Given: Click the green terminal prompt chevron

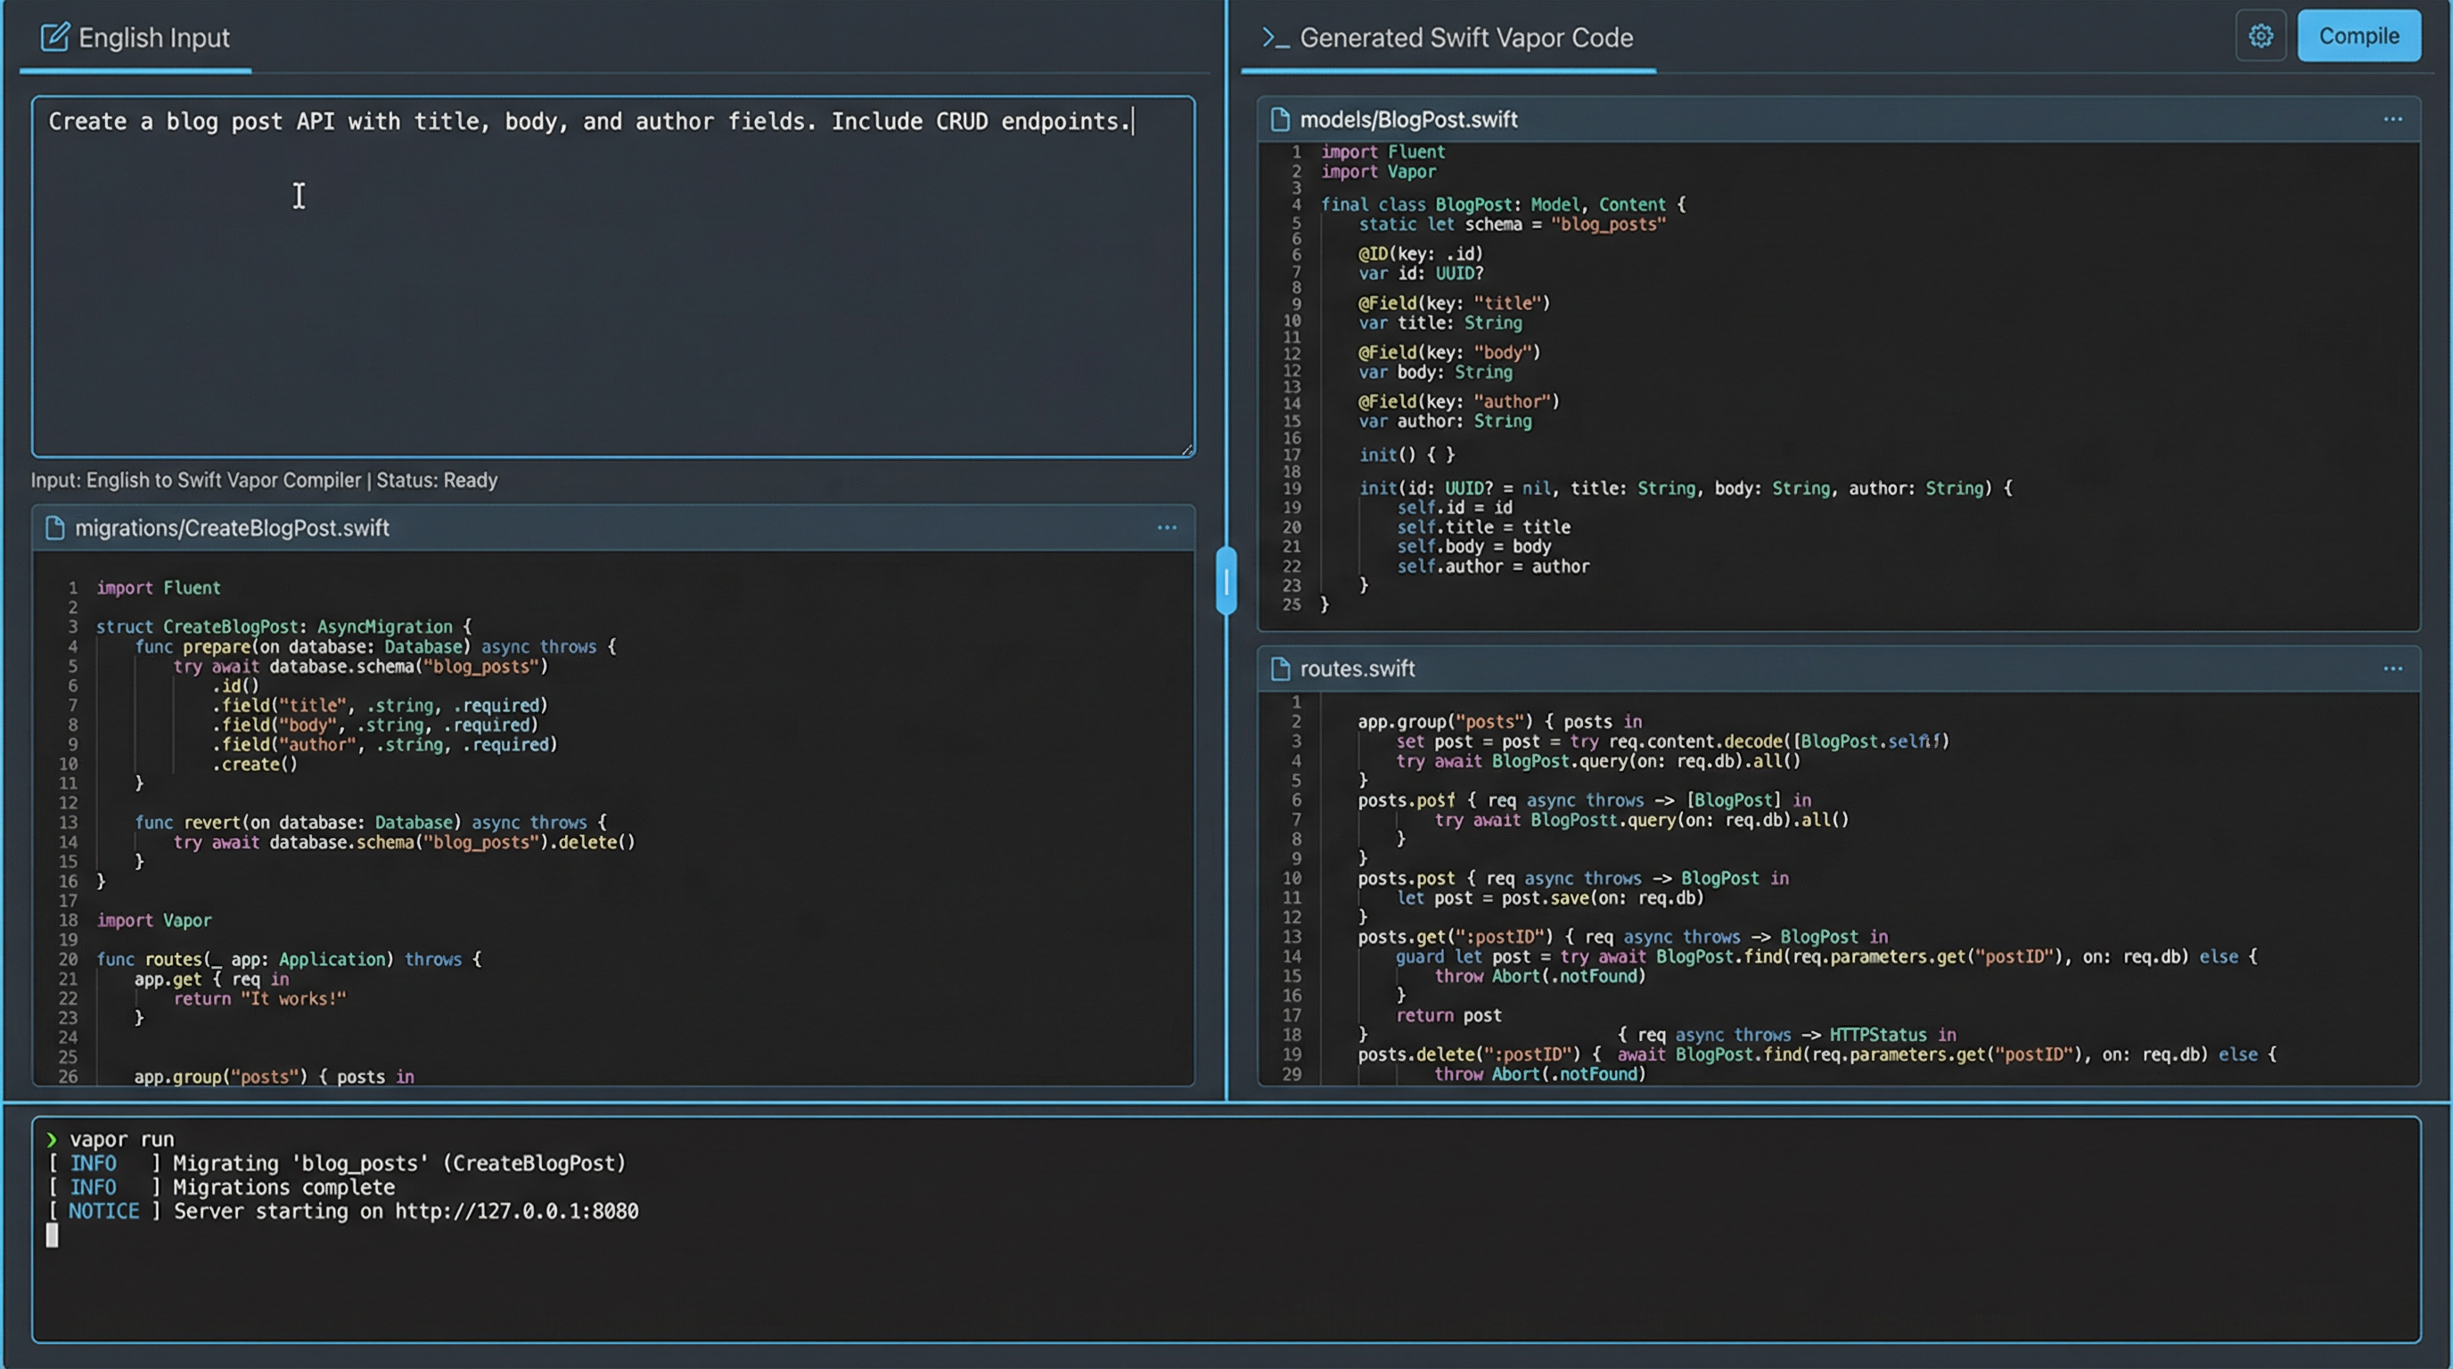Looking at the screenshot, I should (x=52, y=1140).
